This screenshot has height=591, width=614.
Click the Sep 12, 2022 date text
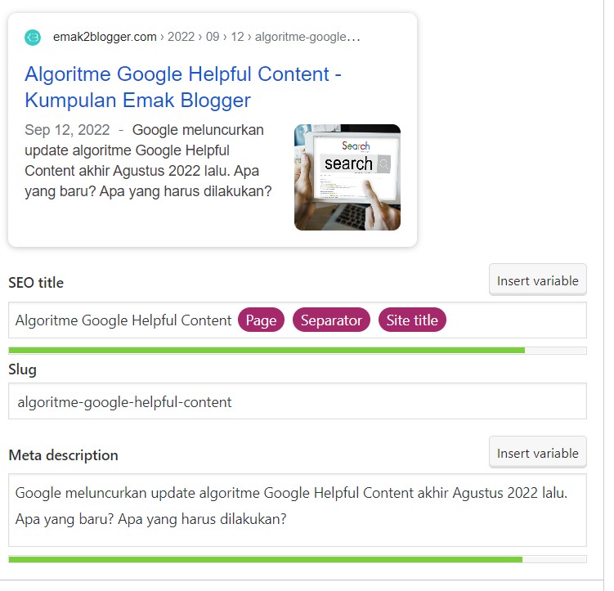point(67,130)
